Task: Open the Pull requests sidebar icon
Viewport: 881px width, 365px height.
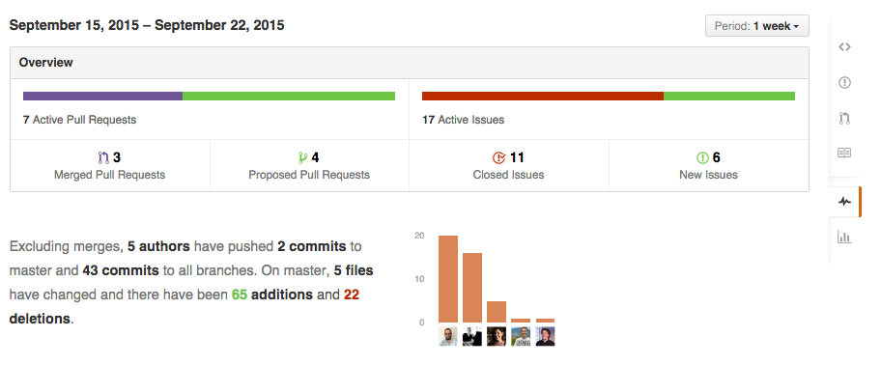Action: (844, 118)
